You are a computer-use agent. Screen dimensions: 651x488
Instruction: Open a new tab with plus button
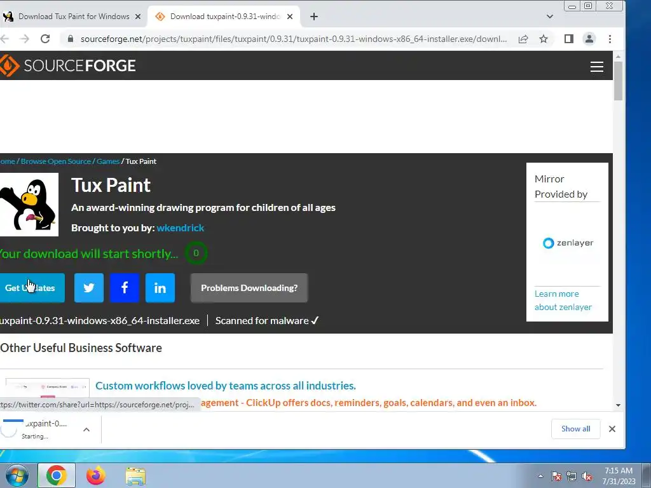click(314, 17)
